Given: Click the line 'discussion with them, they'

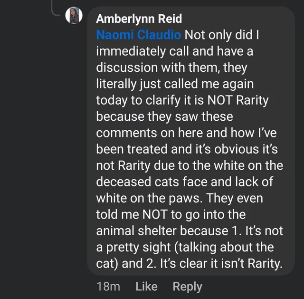Looking at the screenshot, I should (x=172, y=68).
